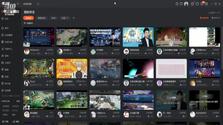Select the 全部45 all tab
The height and width of the screenshot is (125, 223).
(28, 18)
